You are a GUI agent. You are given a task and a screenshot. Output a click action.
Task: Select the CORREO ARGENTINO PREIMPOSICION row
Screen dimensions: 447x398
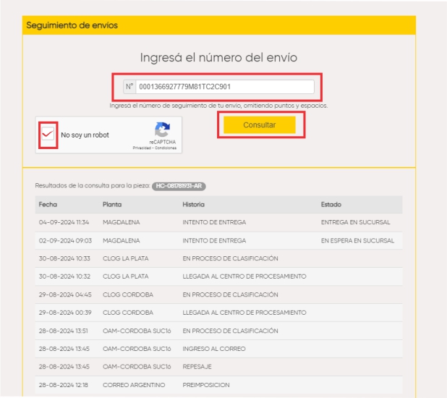click(x=218, y=385)
